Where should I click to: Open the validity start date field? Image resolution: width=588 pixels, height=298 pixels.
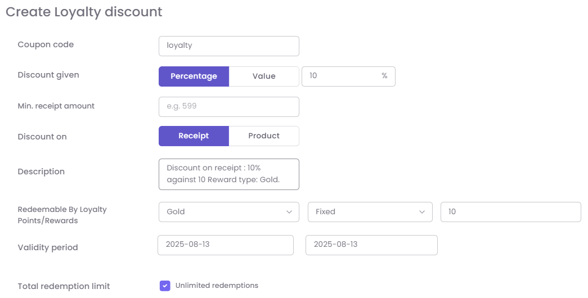pyautogui.click(x=225, y=245)
